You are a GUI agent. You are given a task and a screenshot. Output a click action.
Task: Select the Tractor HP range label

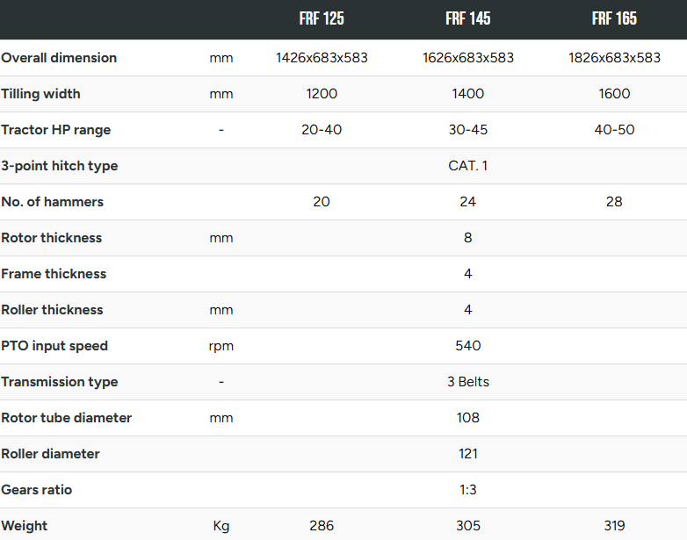click(x=55, y=130)
